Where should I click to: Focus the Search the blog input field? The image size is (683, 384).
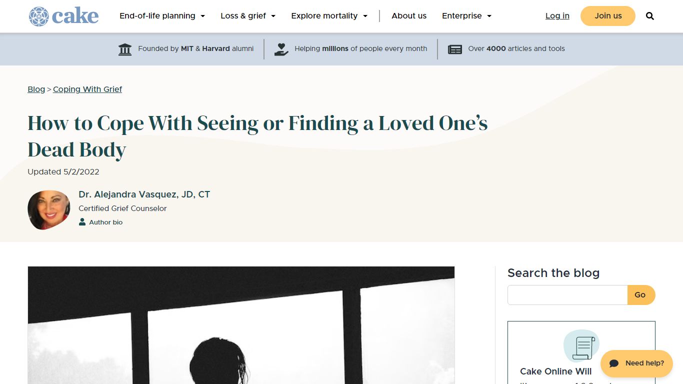tap(567, 295)
